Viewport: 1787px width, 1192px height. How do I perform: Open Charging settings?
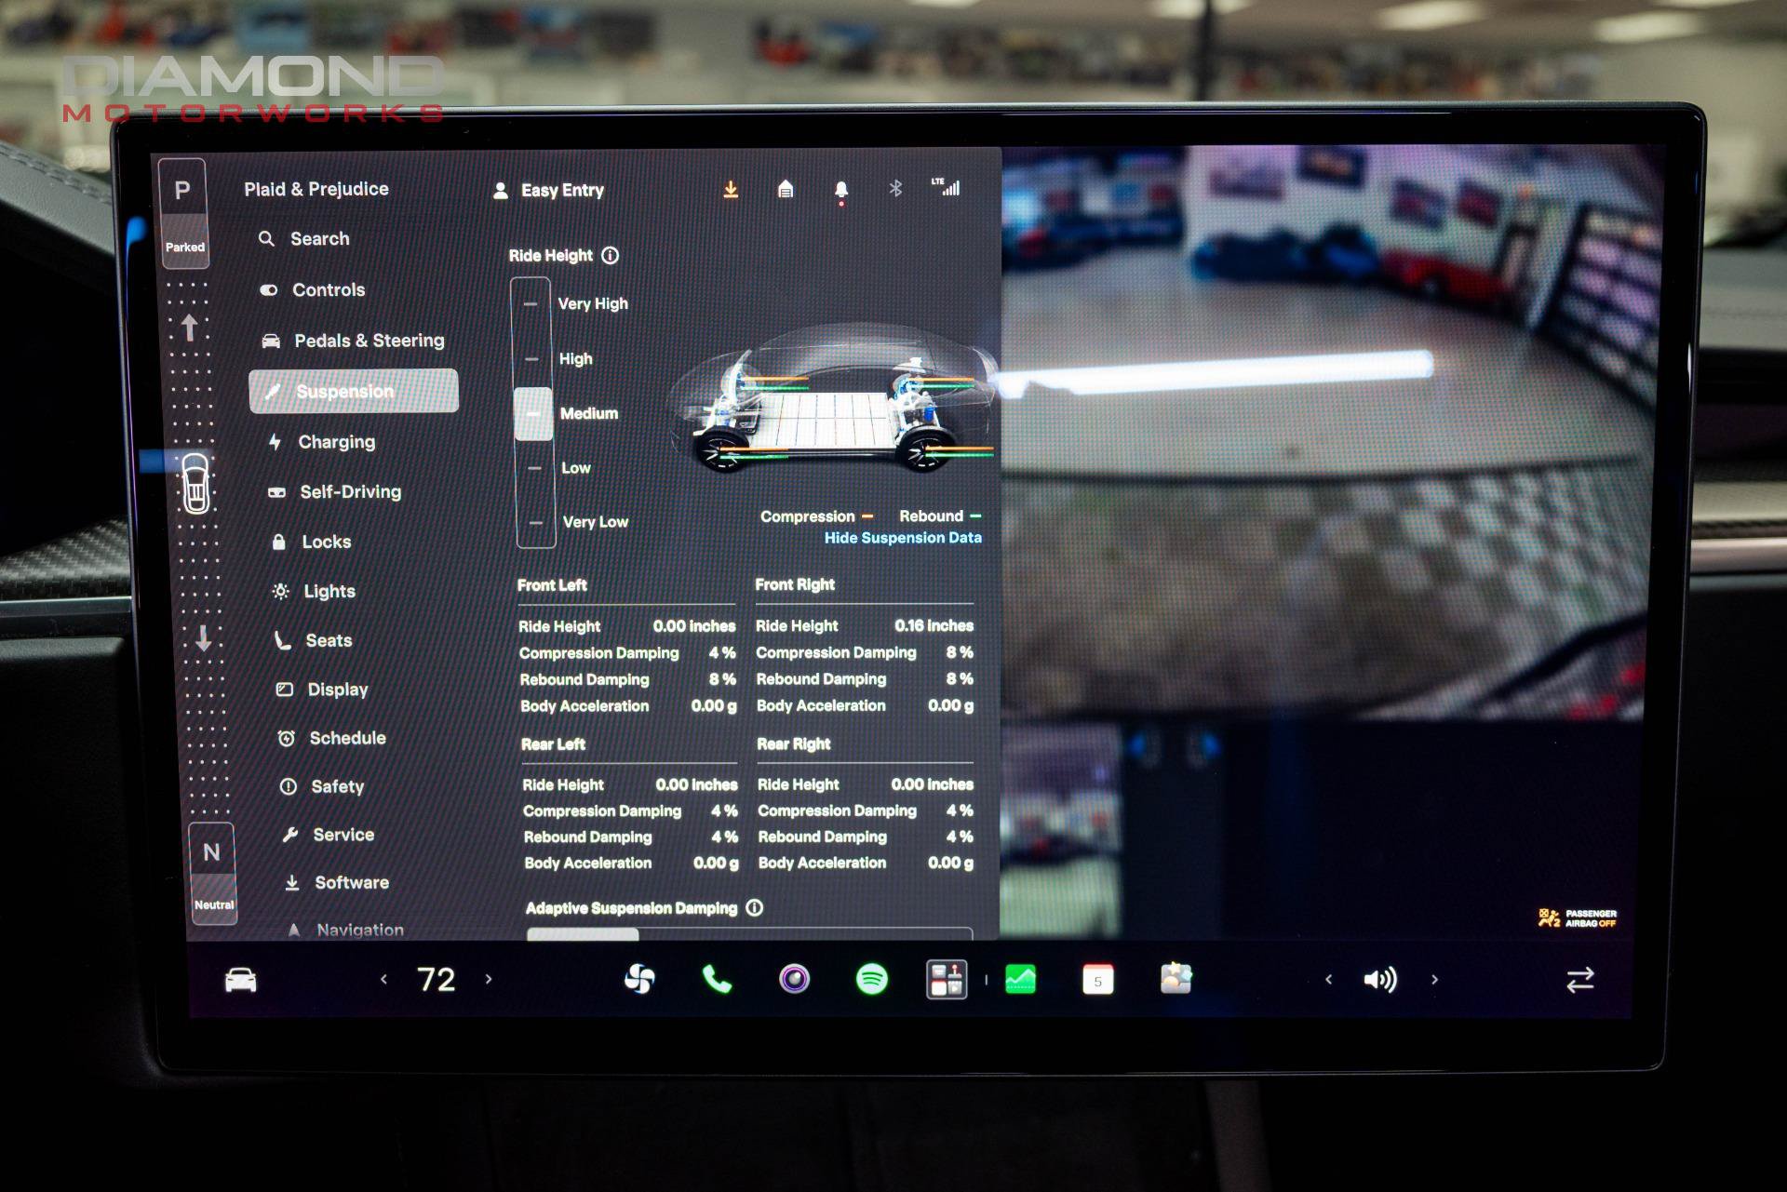point(321,442)
